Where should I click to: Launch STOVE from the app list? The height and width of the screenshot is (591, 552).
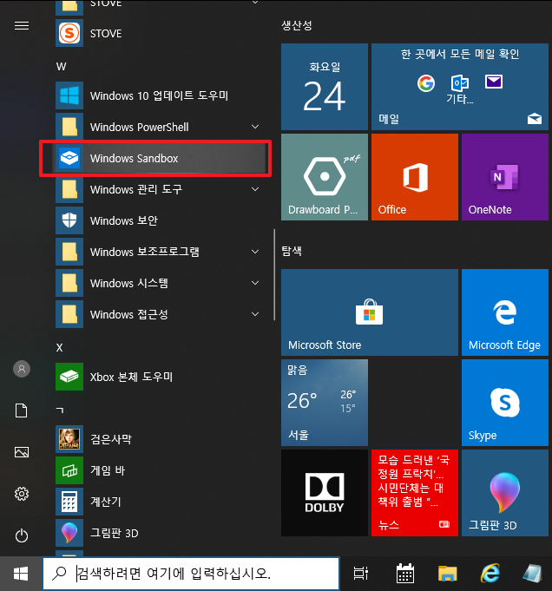coord(161,33)
